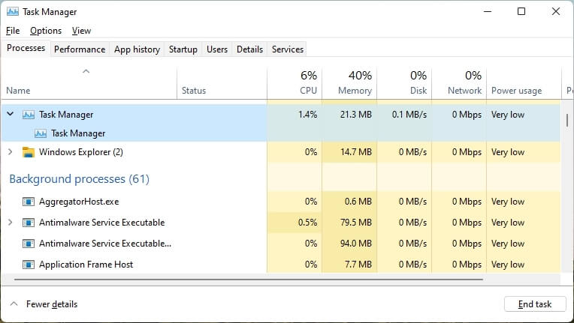Maximize the Task Manager window

[521, 12]
